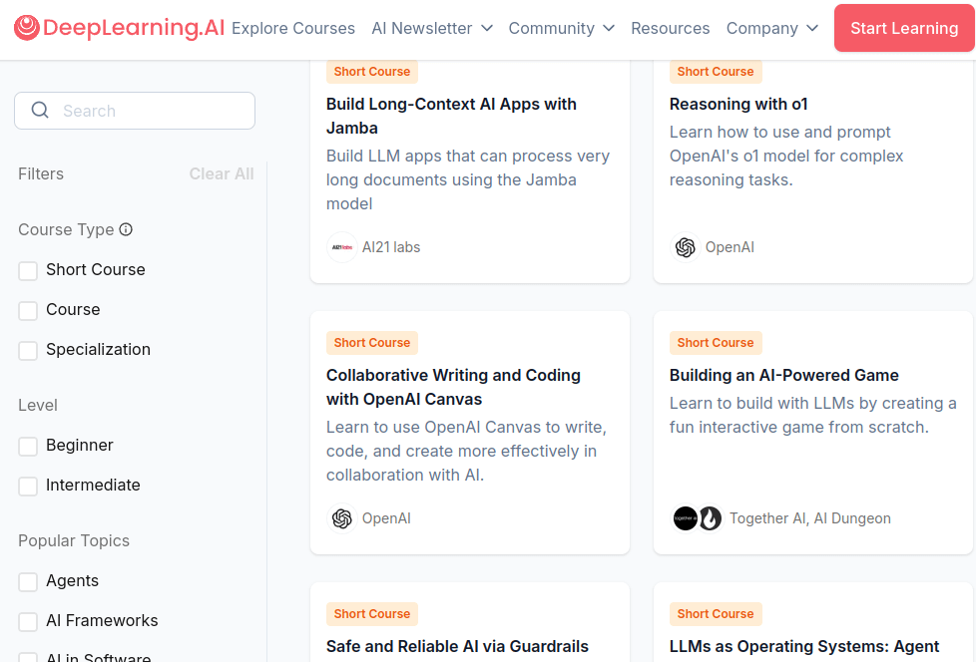
Task: Check the Short Course filter box
Action: pos(28,270)
